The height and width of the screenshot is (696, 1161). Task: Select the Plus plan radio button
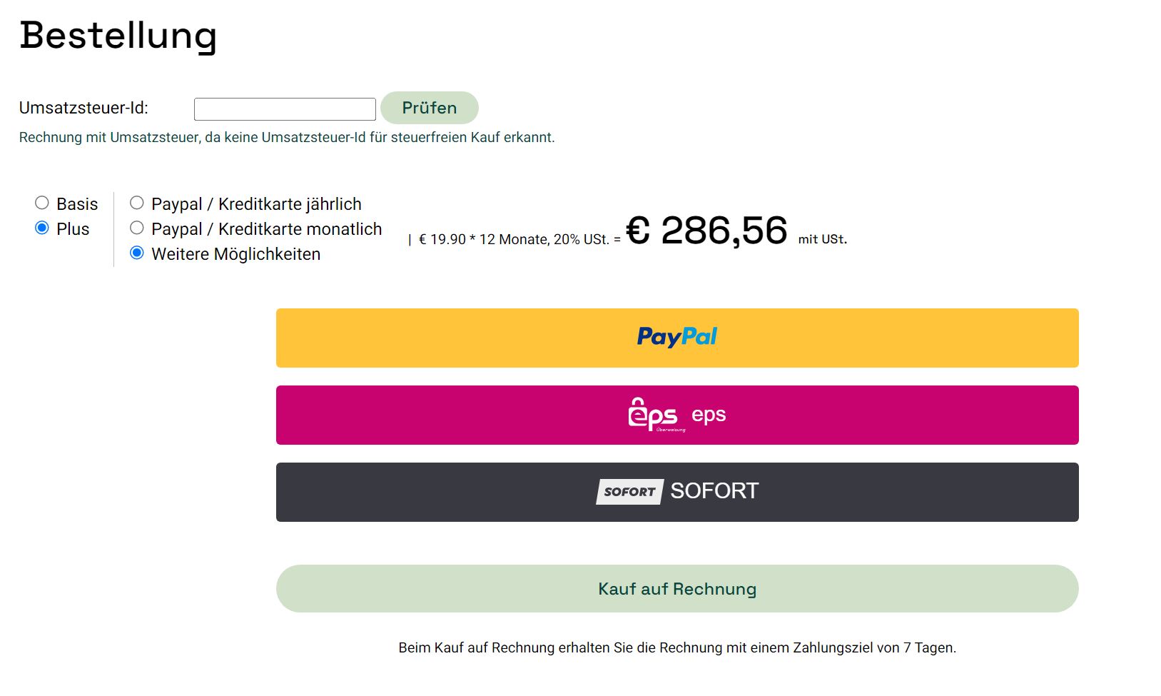(42, 228)
